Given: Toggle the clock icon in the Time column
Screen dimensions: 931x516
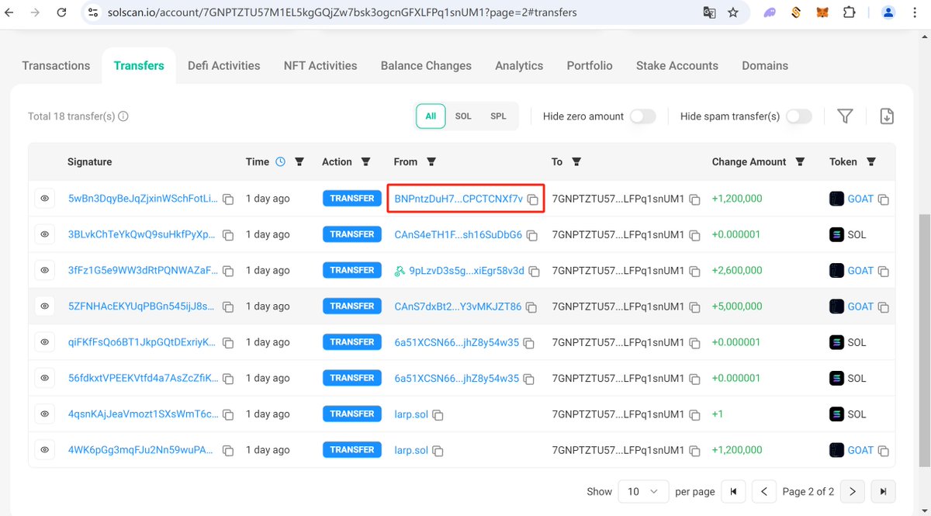Looking at the screenshot, I should 280,162.
